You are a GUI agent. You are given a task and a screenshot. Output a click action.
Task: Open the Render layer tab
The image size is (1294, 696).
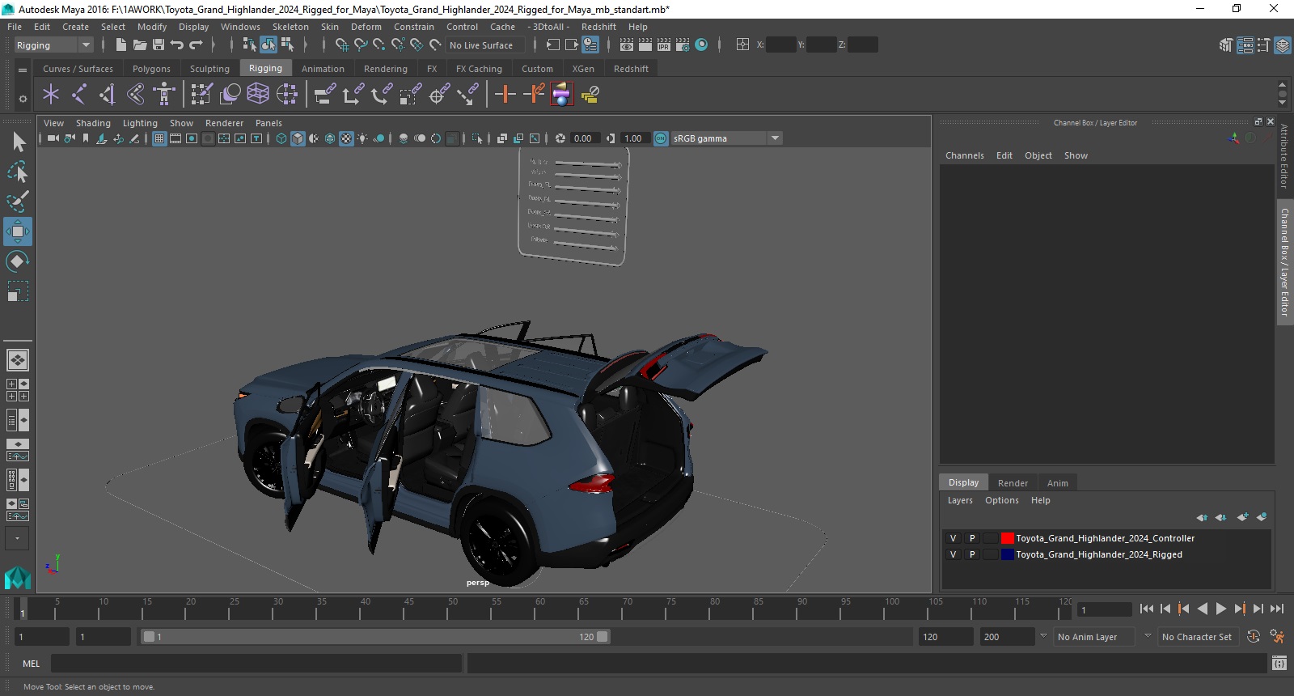[x=1013, y=483]
